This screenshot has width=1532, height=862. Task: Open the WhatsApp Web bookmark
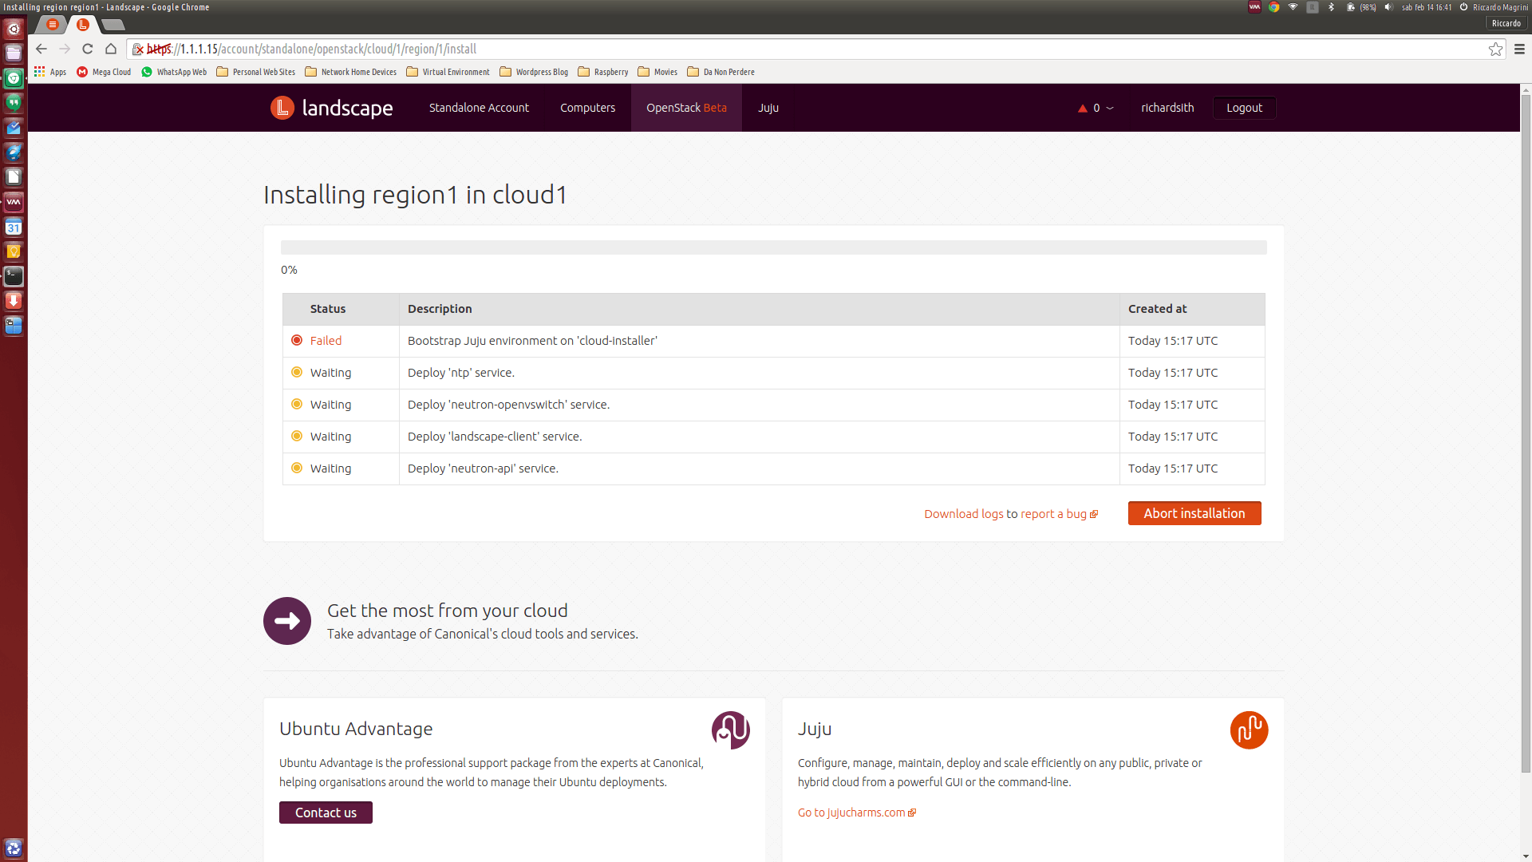pyautogui.click(x=174, y=72)
